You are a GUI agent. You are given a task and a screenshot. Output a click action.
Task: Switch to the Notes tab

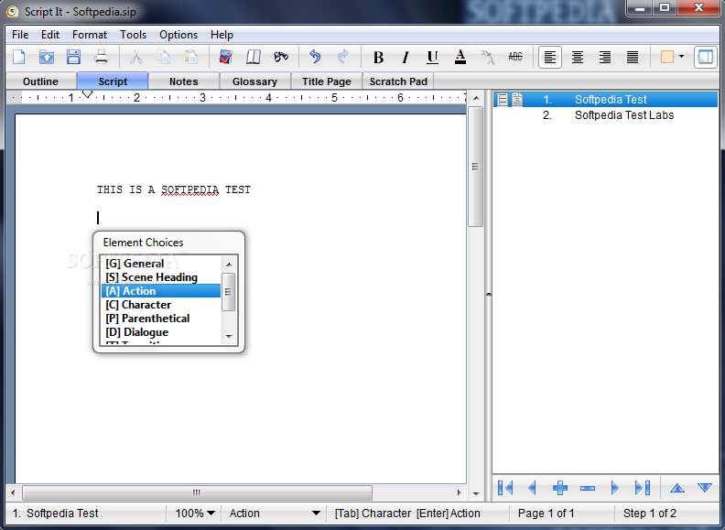click(184, 81)
